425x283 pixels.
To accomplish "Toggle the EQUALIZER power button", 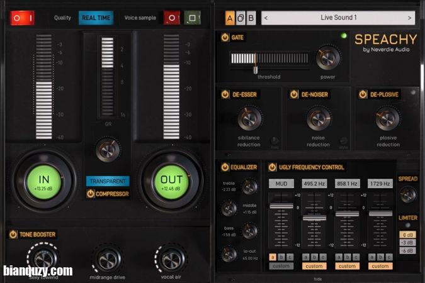I will pos(225,167).
